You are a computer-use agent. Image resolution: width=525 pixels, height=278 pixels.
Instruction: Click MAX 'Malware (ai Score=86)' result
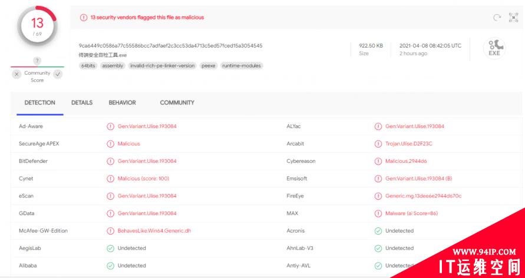tap(411, 213)
